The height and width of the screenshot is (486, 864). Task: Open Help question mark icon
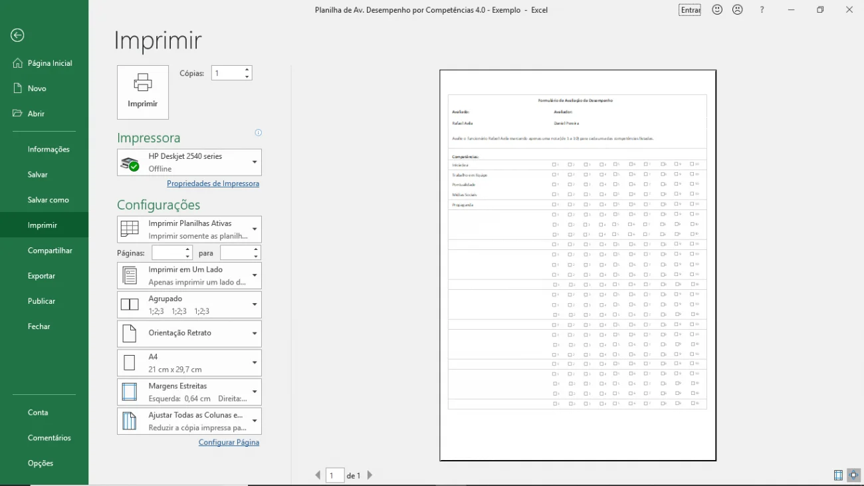(x=762, y=10)
